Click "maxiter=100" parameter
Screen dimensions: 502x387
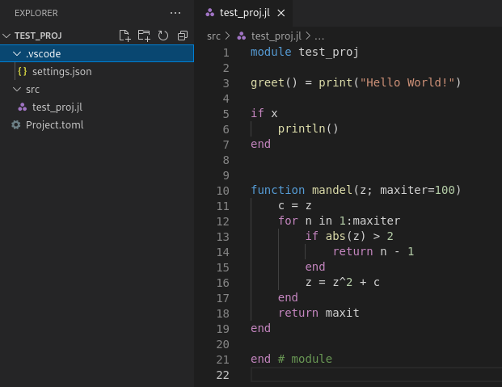click(417, 190)
